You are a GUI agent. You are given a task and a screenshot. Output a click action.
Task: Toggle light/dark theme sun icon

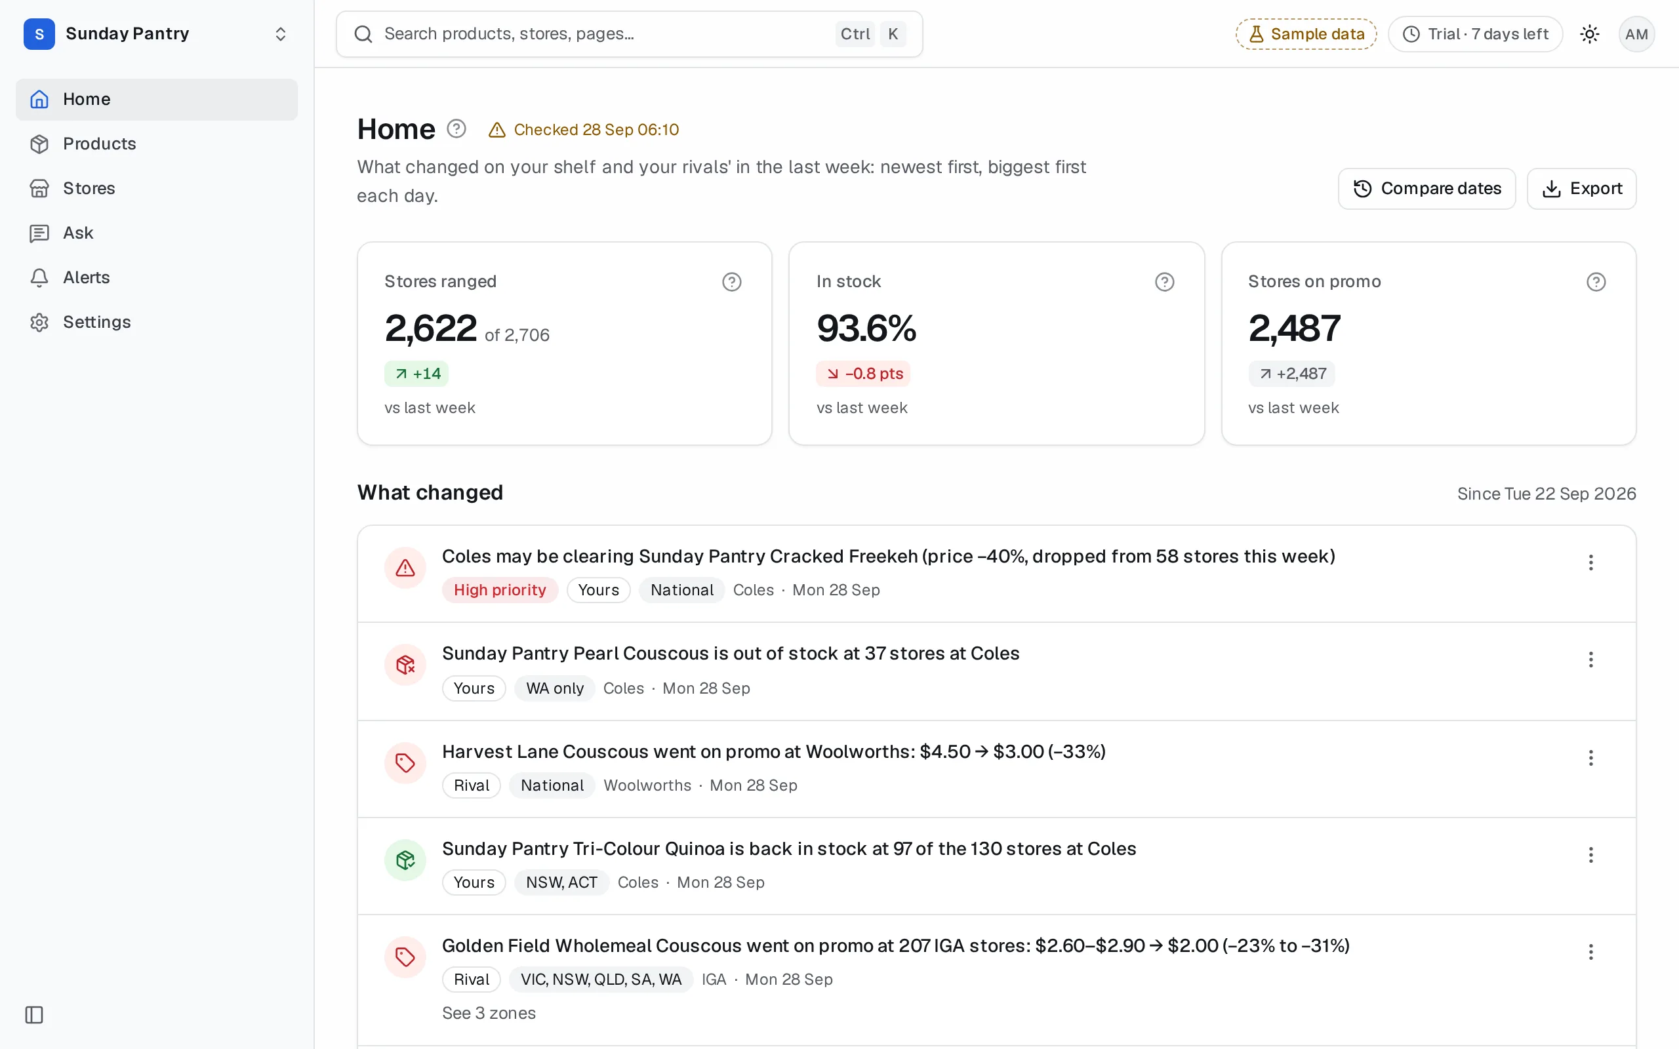(1590, 34)
